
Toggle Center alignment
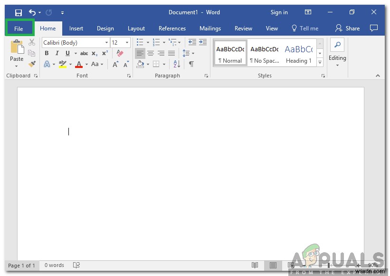point(151,53)
